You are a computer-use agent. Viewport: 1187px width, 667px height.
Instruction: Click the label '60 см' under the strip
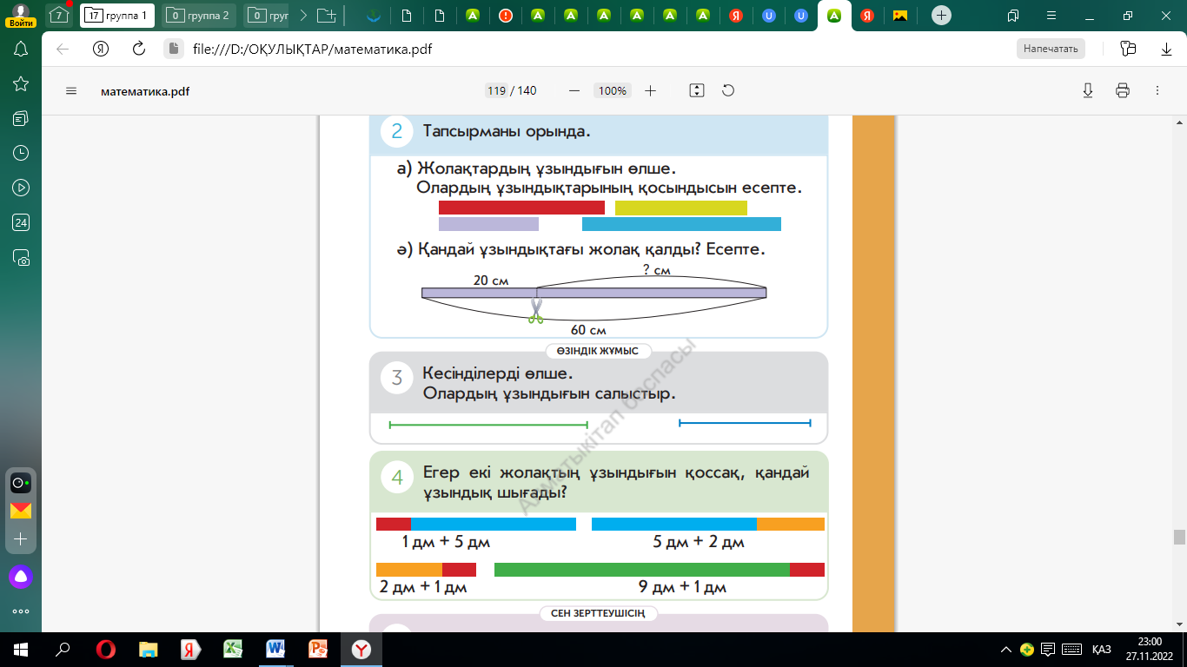[588, 330]
